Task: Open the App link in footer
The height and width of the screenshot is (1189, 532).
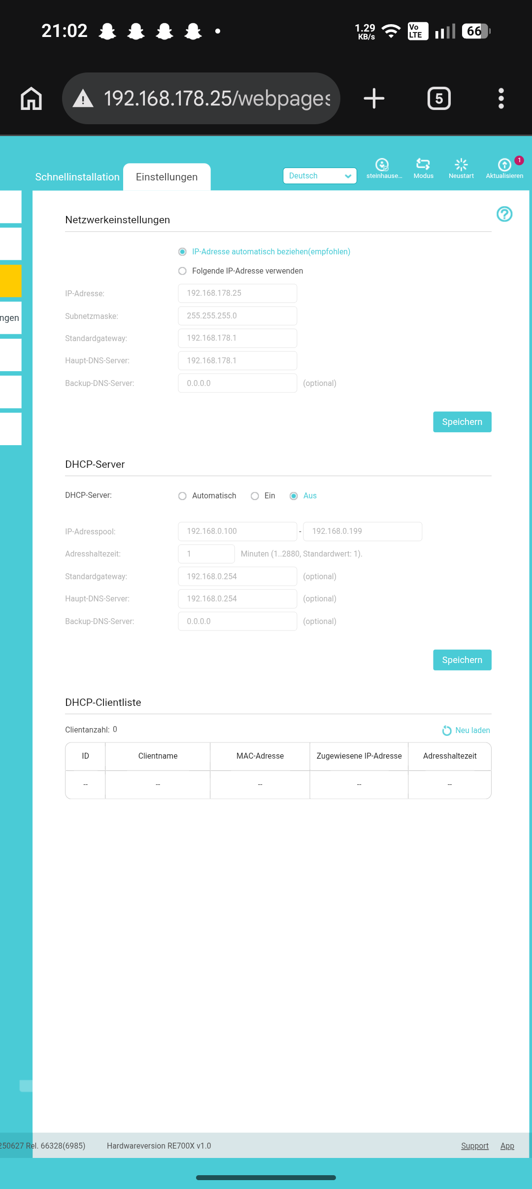Action: pos(507,1146)
